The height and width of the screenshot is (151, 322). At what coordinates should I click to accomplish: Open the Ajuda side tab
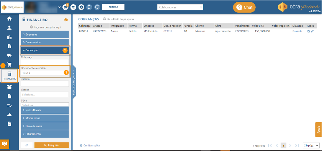(319, 130)
